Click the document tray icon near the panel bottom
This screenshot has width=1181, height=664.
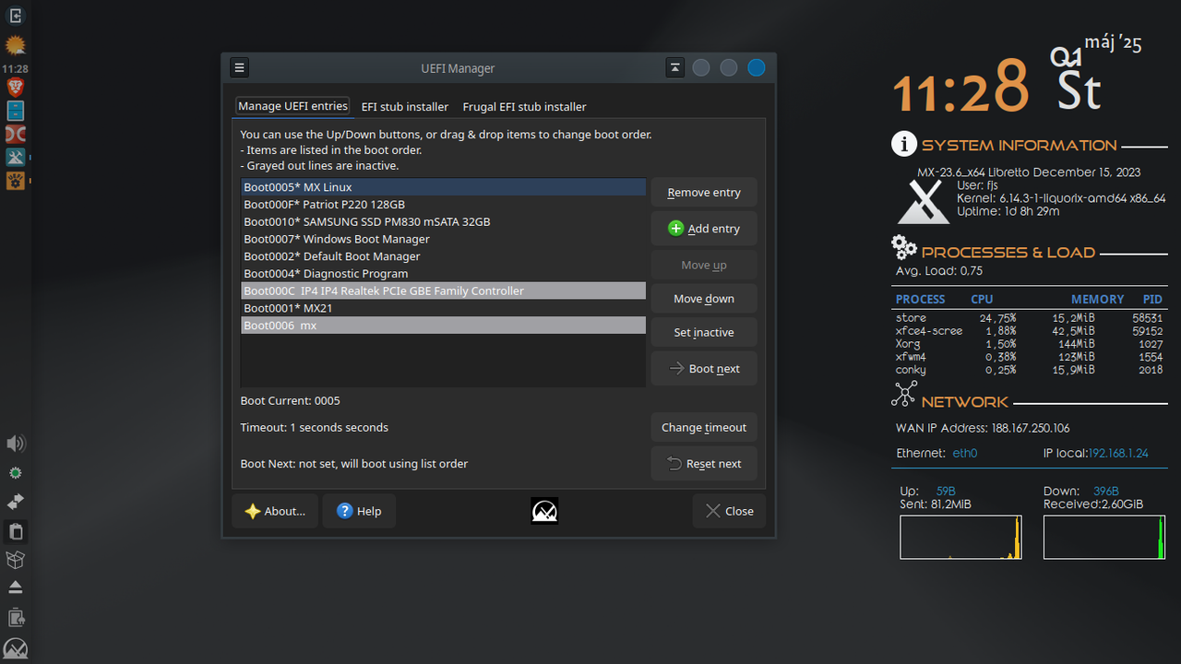(15, 617)
